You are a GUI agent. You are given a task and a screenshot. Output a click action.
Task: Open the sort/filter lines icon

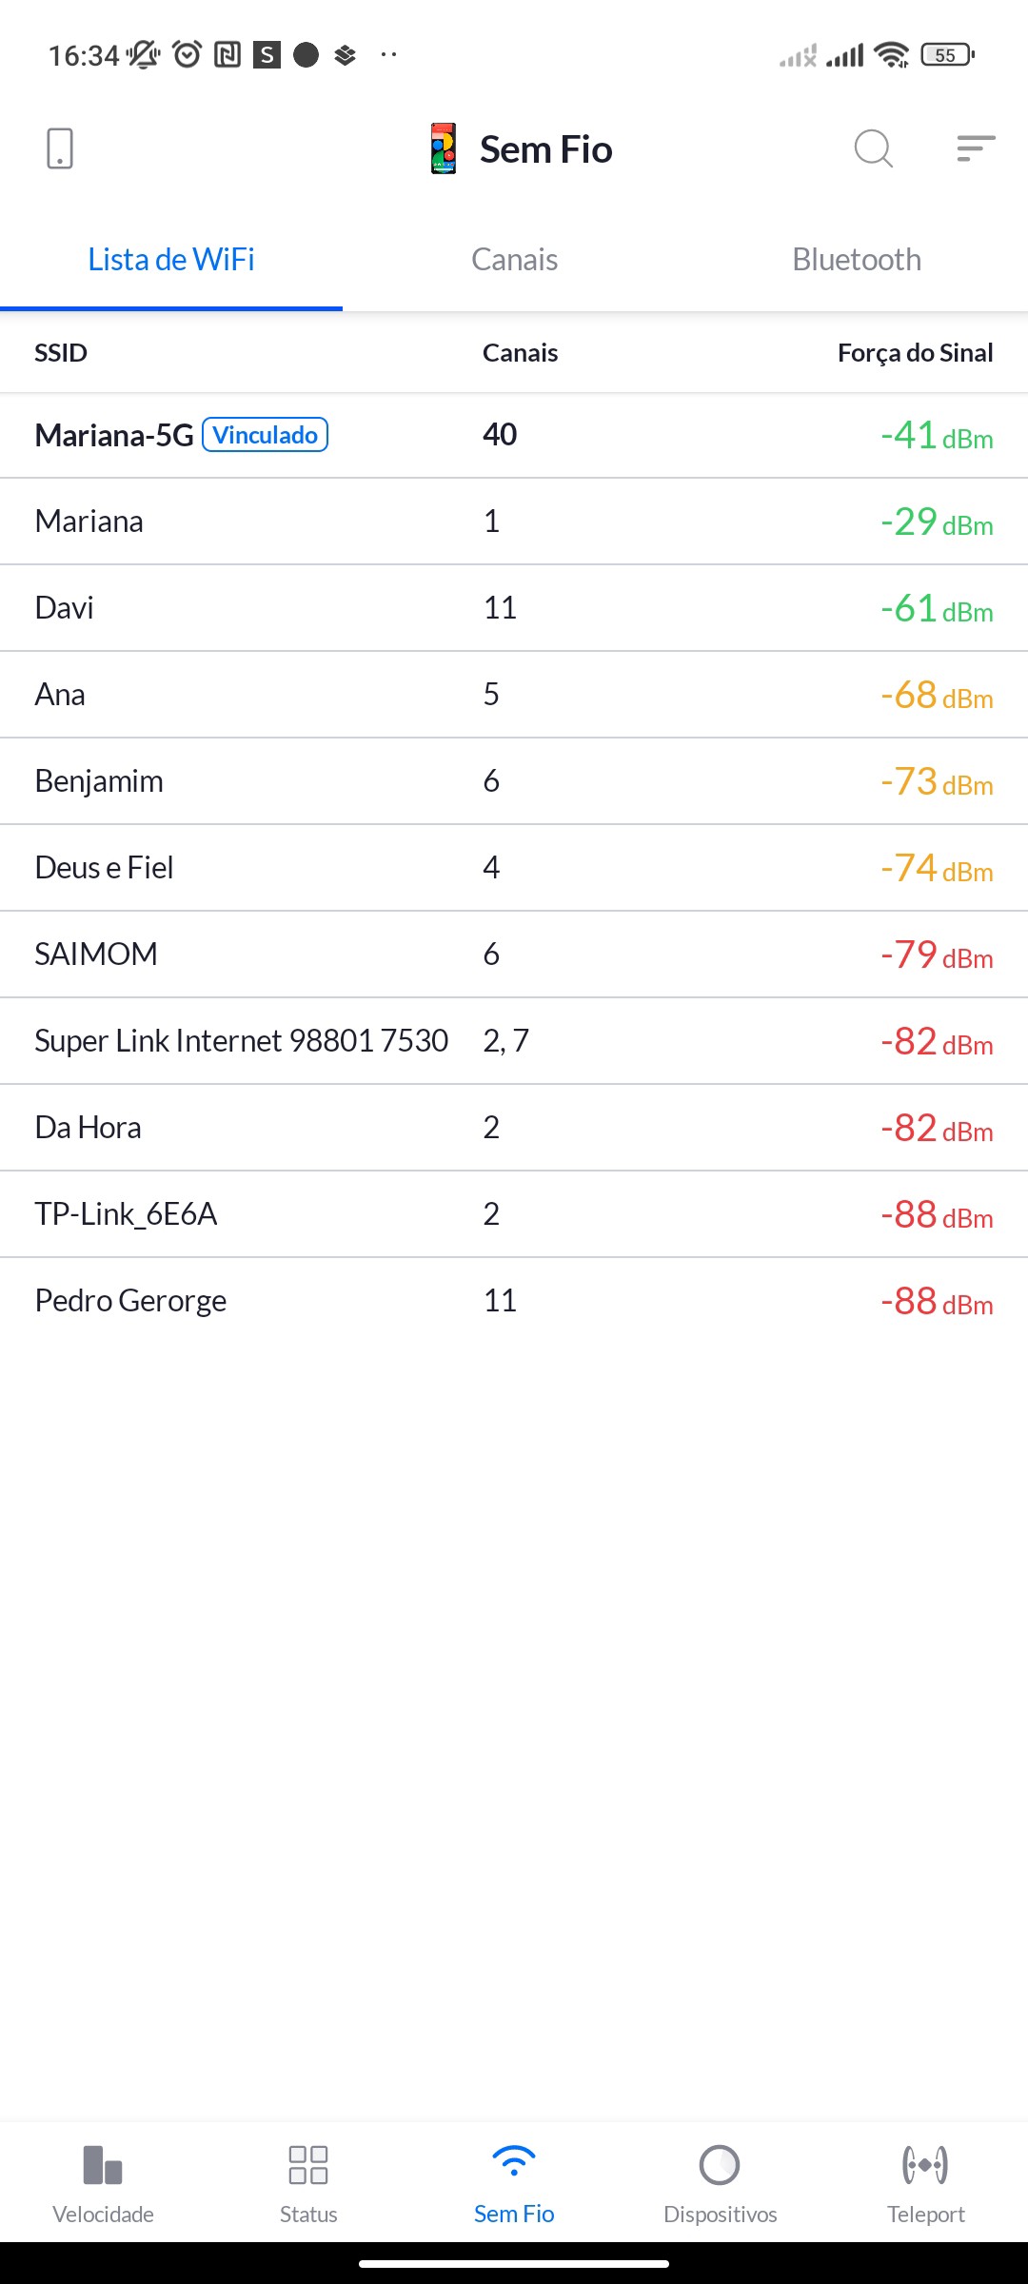point(976,148)
